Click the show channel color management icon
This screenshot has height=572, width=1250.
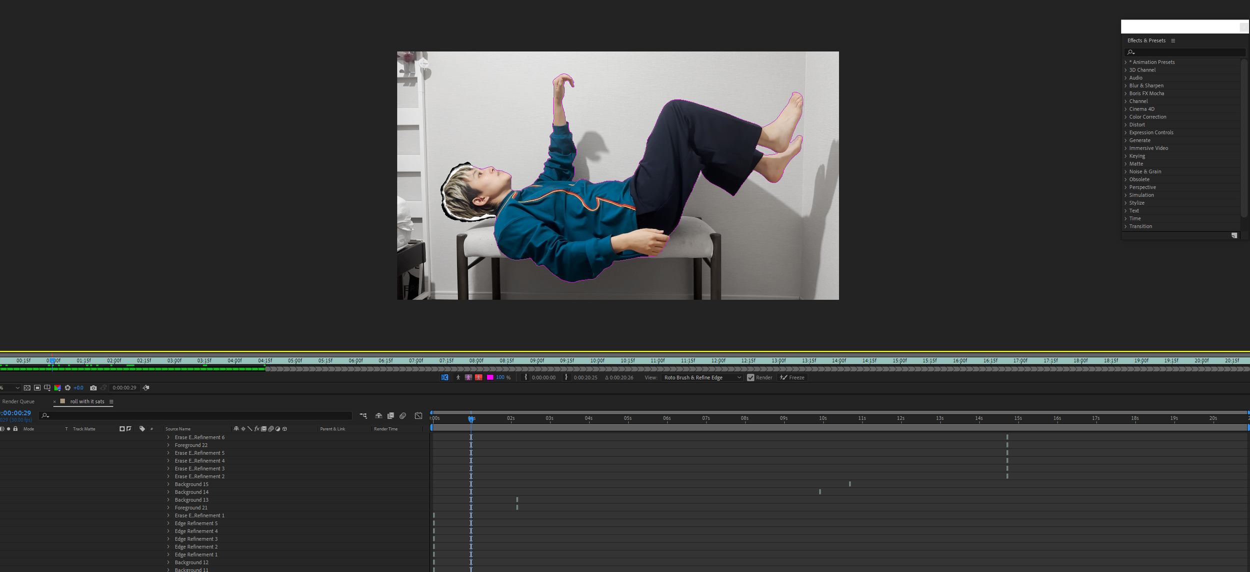(57, 388)
